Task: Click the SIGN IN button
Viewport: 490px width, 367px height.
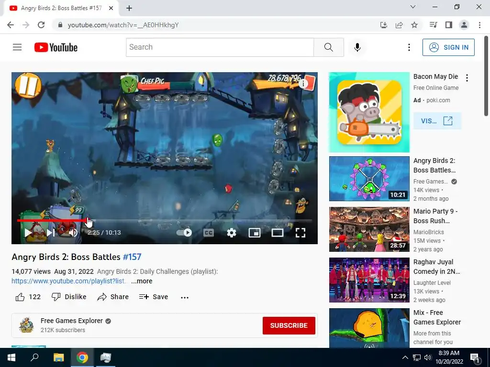Action: click(448, 47)
